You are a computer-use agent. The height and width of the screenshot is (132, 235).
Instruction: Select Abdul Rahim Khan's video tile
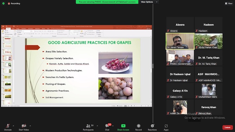pyautogui.click(x=209, y=41)
